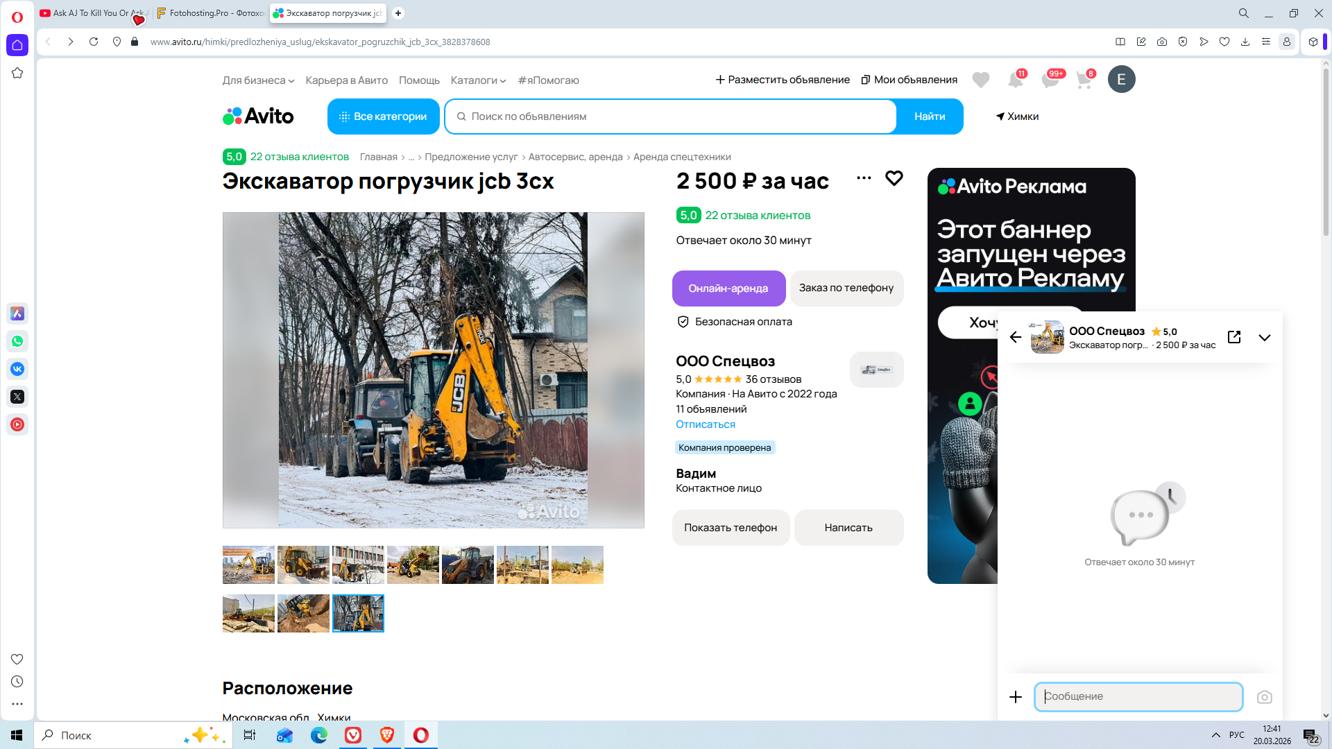Expand the "Каталоги" dropdown menu
This screenshot has height=749, width=1332.
[478, 80]
